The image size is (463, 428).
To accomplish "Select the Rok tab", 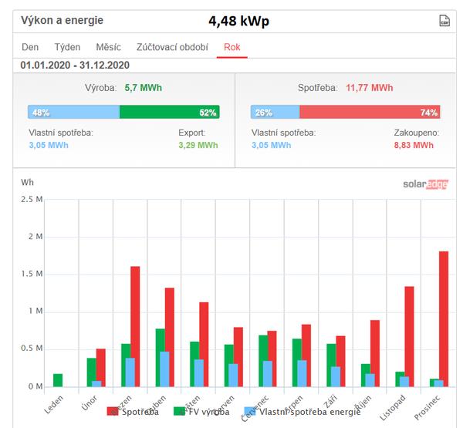I will [232, 47].
